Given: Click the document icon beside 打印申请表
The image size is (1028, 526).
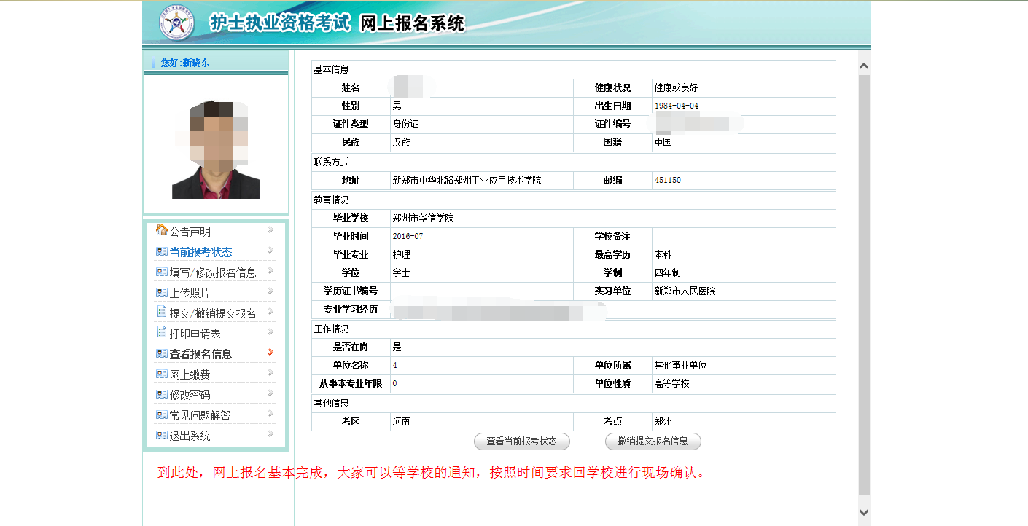Looking at the screenshot, I should (x=162, y=332).
